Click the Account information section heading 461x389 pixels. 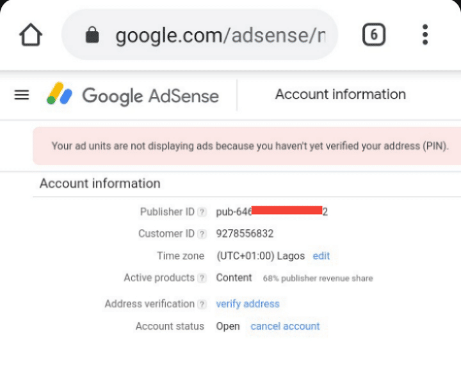[x=100, y=183]
